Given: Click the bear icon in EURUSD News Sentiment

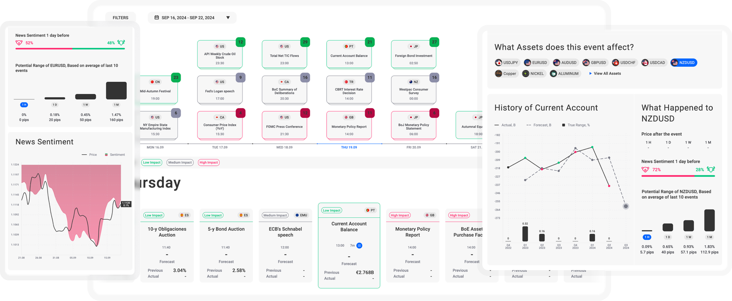Looking at the screenshot, I should tap(19, 43).
